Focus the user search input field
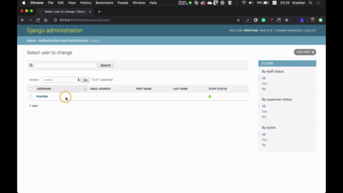This screenshot has height=193, width=343. point(65,65)
